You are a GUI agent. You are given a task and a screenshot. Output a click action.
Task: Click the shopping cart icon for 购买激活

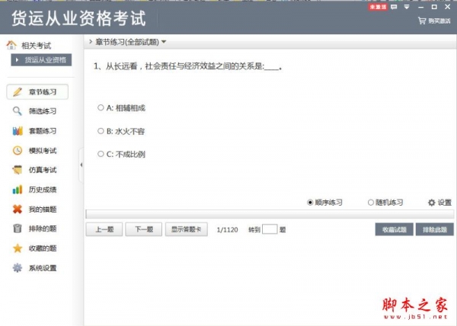tap(422, 21)
